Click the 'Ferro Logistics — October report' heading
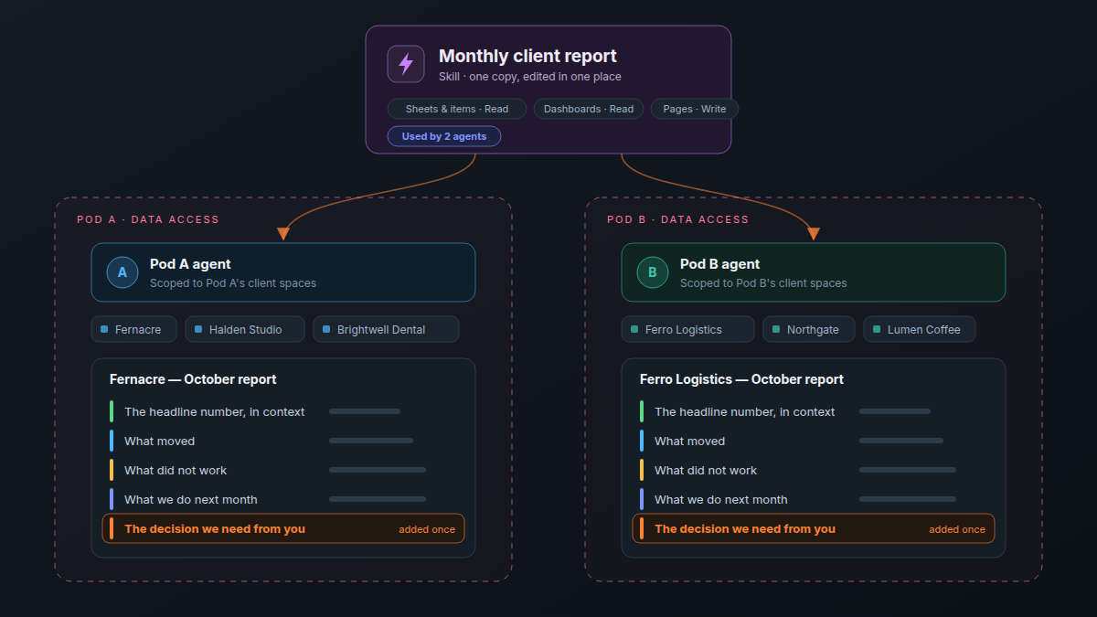The height and width of the screenshot is (617, 1097). pyautogui.click(x=741, y=379)
